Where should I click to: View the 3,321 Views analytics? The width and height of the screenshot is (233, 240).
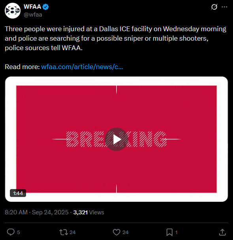pyautogui.click(x=88, y=212)
